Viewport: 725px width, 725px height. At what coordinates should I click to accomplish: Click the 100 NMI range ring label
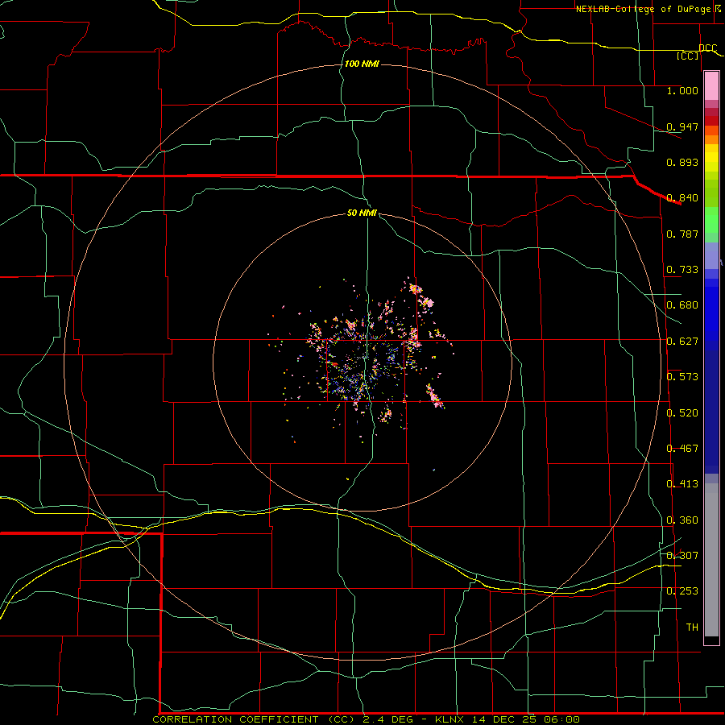click(362, 64)
